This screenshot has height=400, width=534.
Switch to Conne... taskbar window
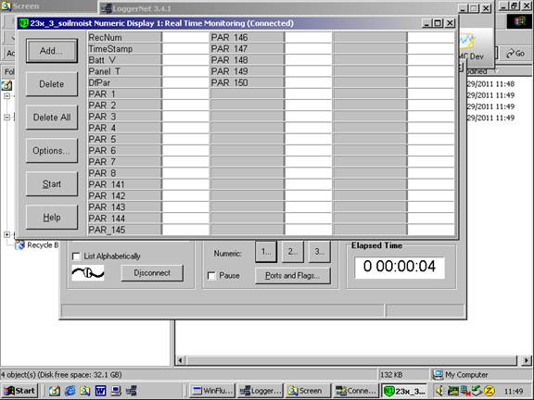pos(356,391)
